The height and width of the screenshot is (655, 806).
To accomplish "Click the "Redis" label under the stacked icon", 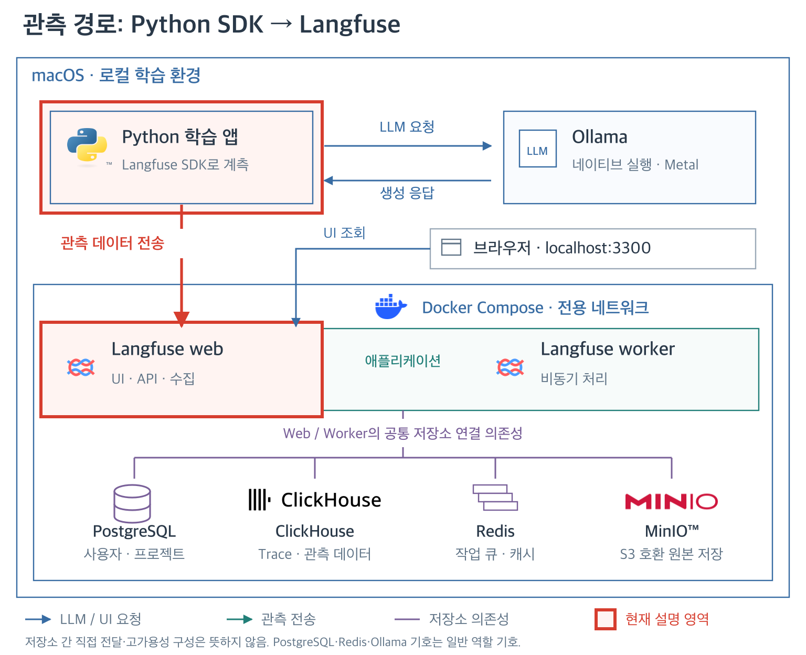I will (x=495, y=531).
